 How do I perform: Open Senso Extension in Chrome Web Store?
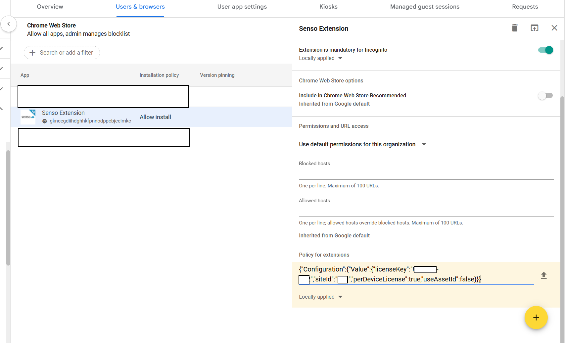click(x=534, y=28)
